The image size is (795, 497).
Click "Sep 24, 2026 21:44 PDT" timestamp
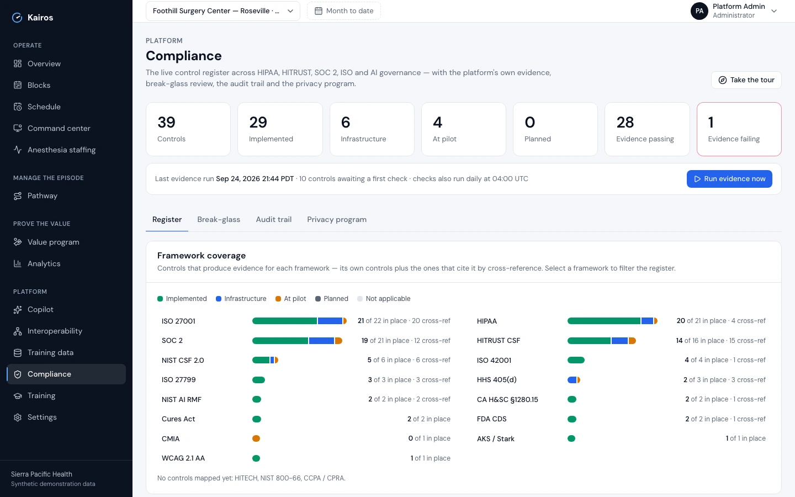click(x=255, y=179)
